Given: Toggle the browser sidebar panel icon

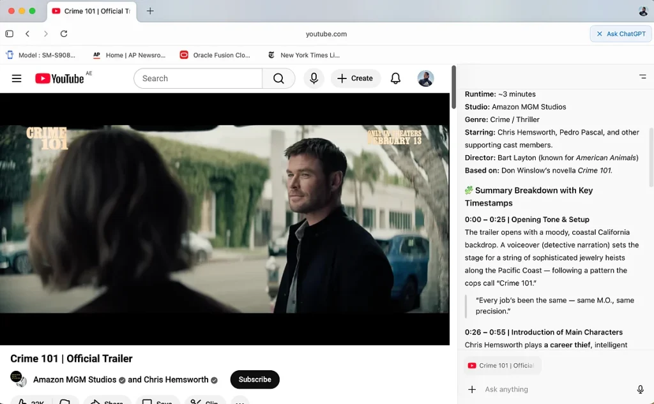Looking at the screenshot, I should tap(9, 34).
